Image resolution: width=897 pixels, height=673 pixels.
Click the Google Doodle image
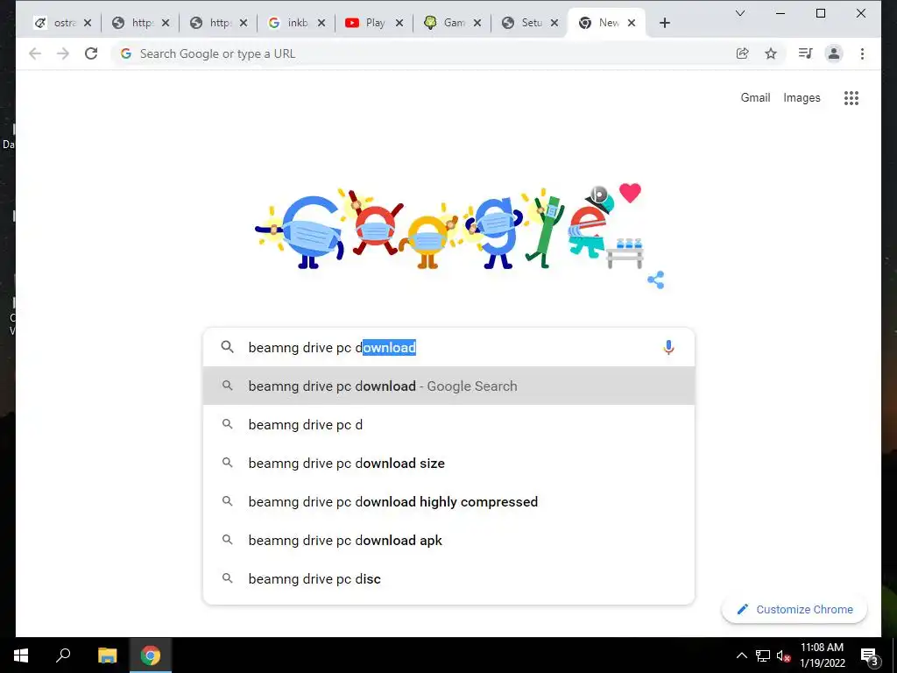point(449,228)
